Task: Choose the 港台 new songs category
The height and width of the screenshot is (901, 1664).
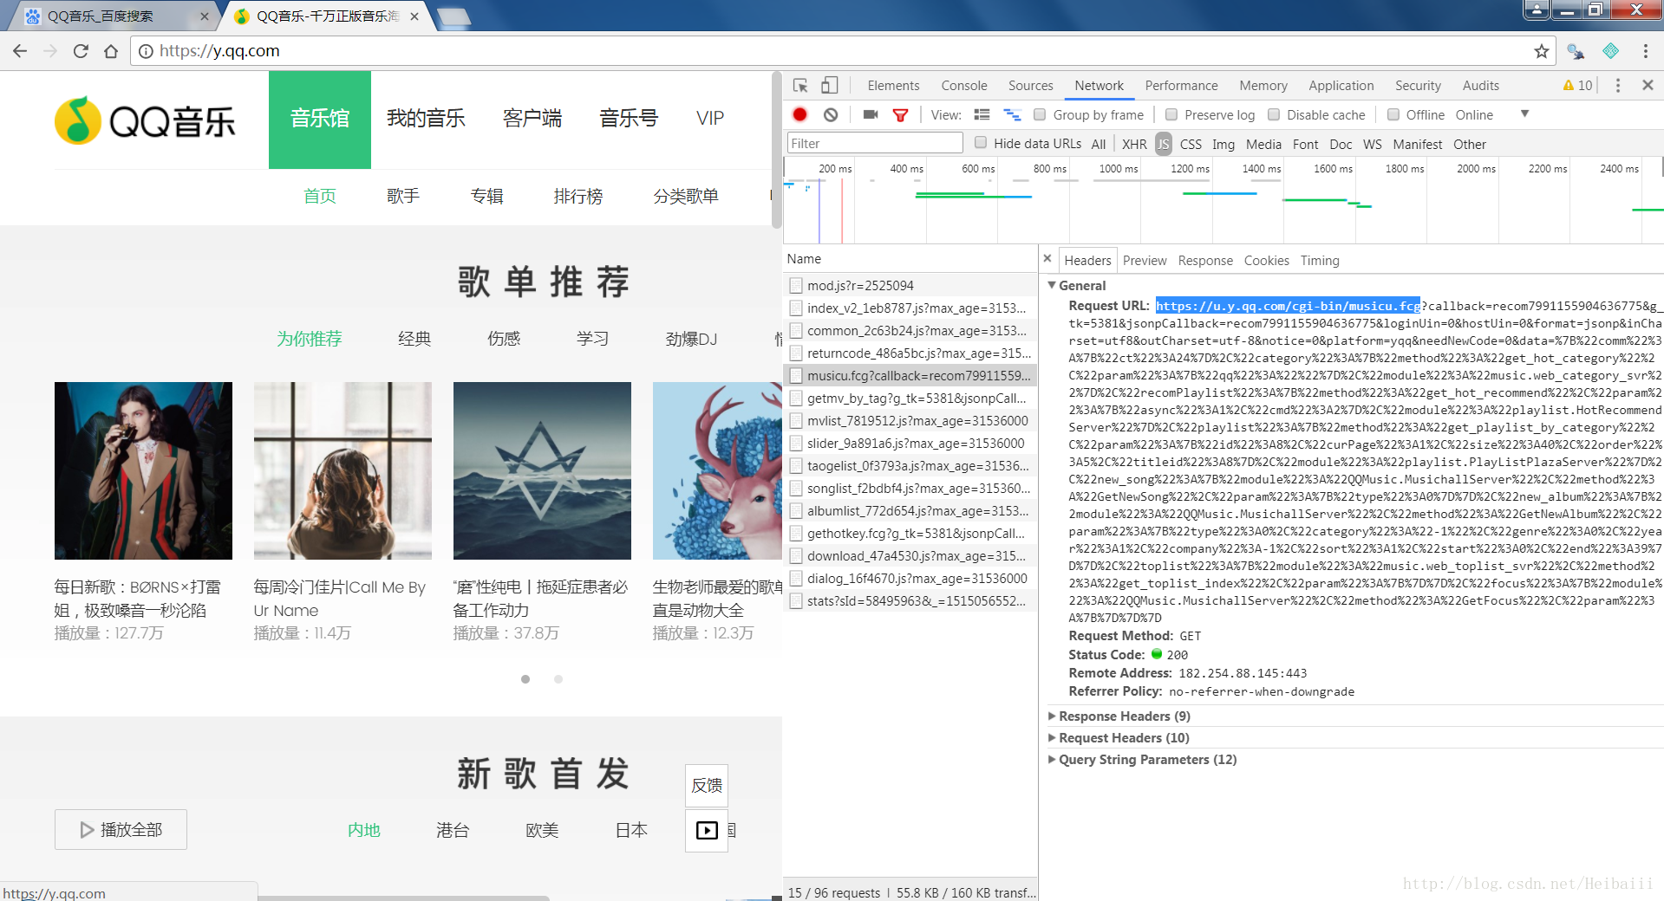Action: [x=453, y=830]
